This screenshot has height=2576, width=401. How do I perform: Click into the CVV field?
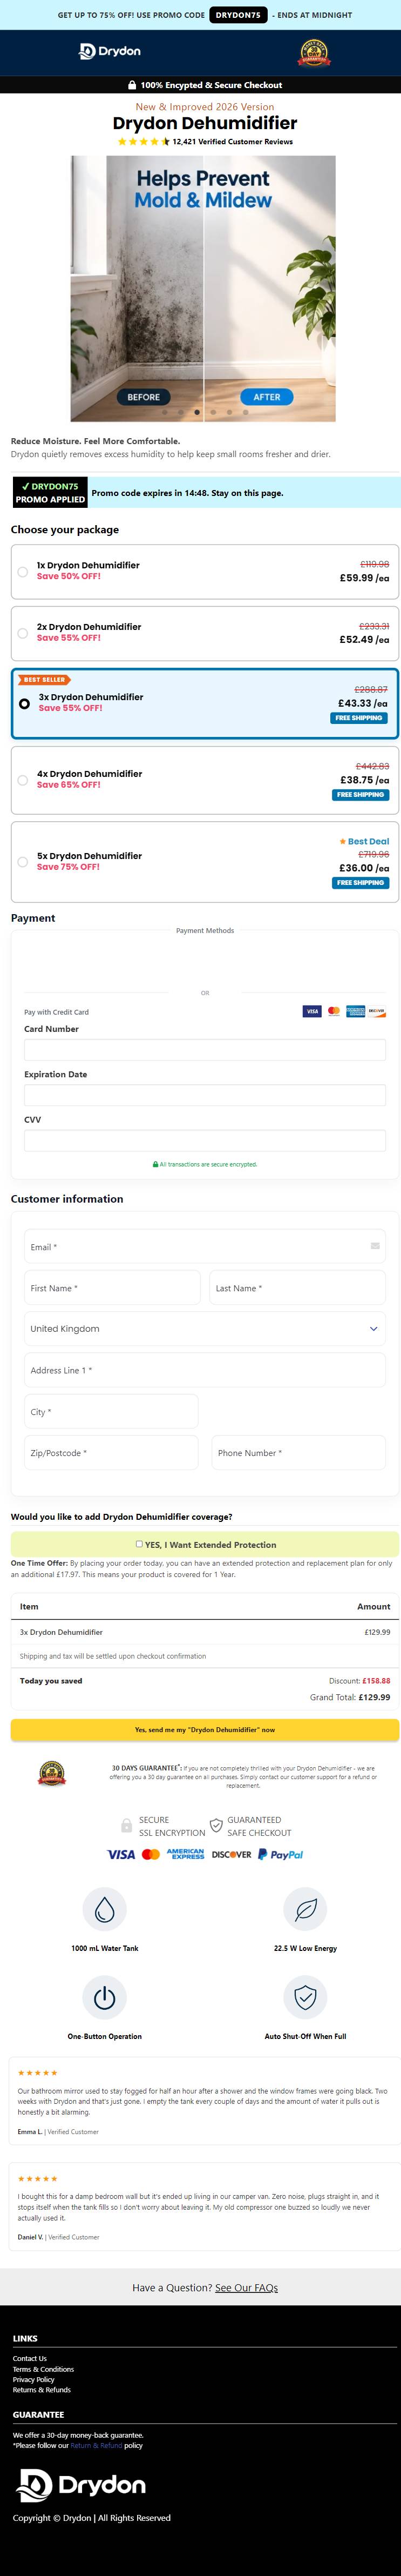coord(205,1140)
